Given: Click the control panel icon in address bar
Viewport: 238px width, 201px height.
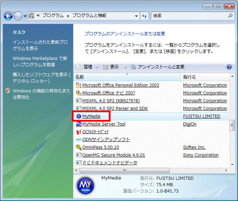Looking at the screenshot, I should 31,16.
